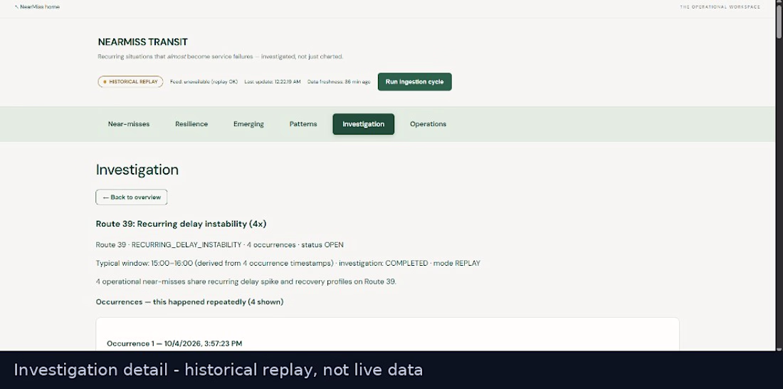Open the Resilience tab
Image resolution: width=783 pixels, height=389 pixels.
(x=191, y=124)
